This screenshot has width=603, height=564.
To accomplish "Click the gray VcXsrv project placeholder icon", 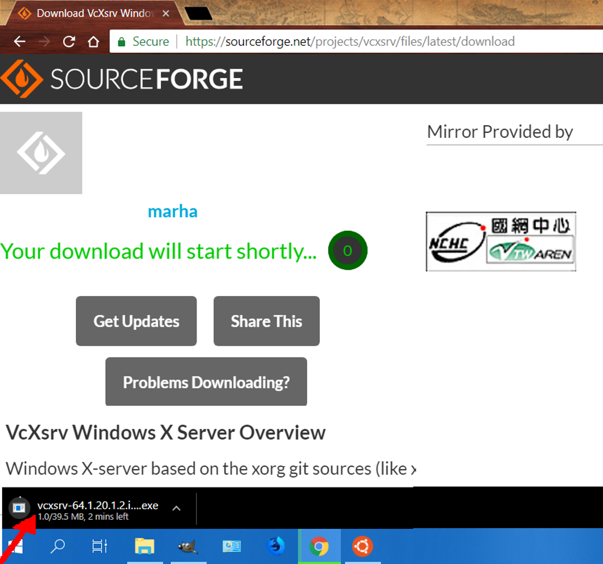I will tap(41, 153).
